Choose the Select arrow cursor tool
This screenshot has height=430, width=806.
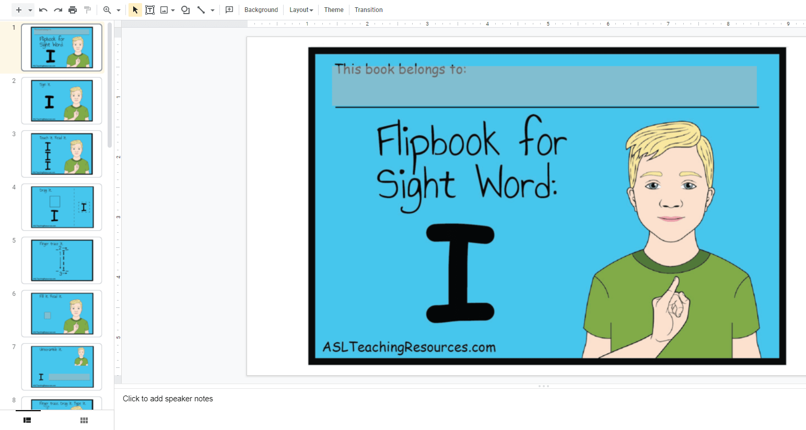click(x=135, y=10)
